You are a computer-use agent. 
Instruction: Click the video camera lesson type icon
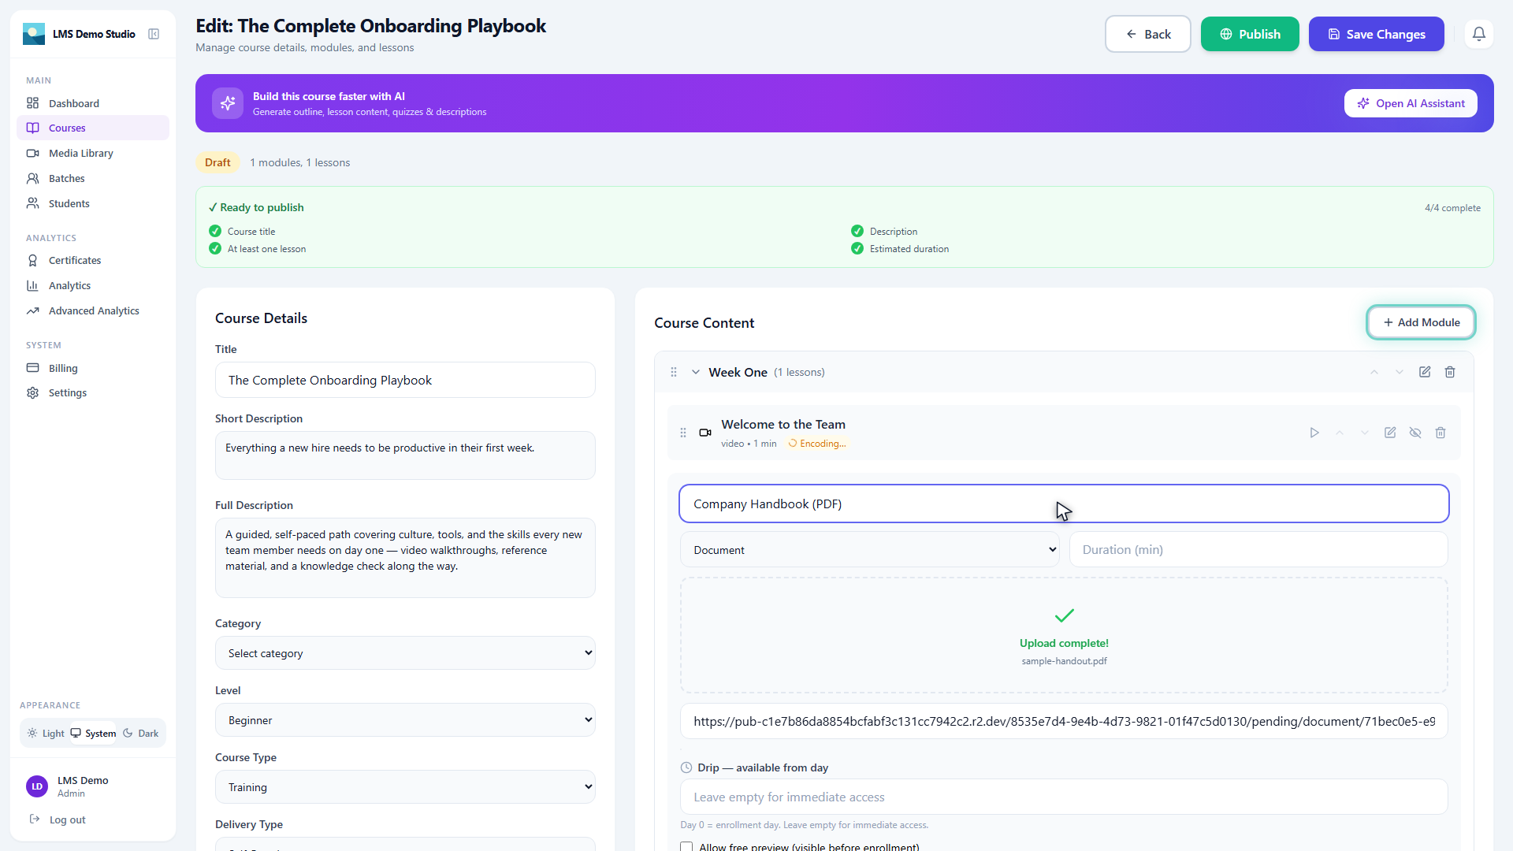coord(705,433)
